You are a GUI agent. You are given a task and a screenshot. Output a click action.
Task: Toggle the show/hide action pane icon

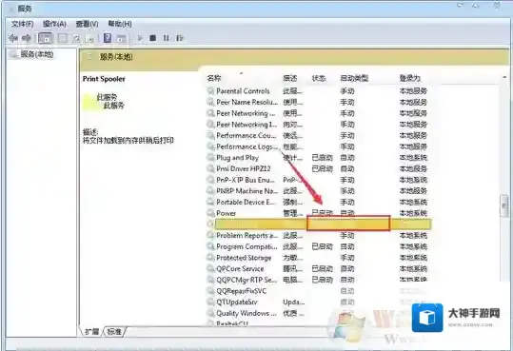(x=122, y=38)
